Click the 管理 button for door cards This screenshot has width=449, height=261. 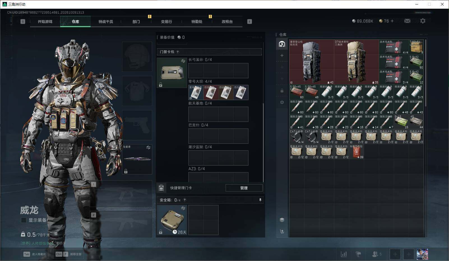[244, 188]
